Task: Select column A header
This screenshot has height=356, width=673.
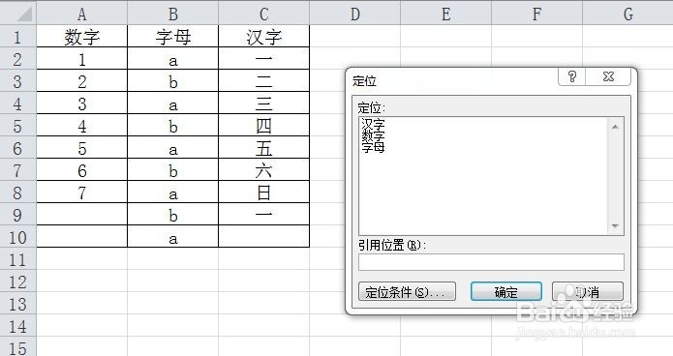Action: (82, 14)
